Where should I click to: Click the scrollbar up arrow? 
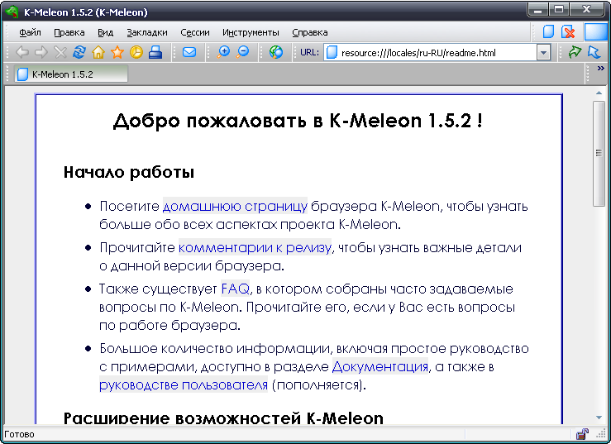599,93
